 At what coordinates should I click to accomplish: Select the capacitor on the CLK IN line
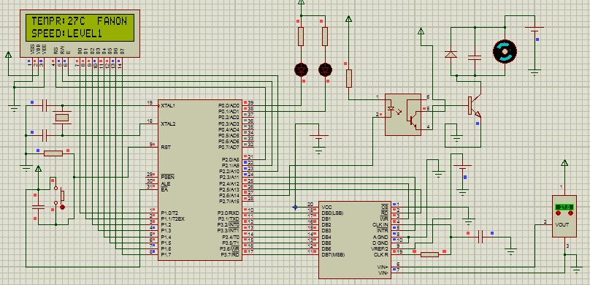click(x=480, y=237)
